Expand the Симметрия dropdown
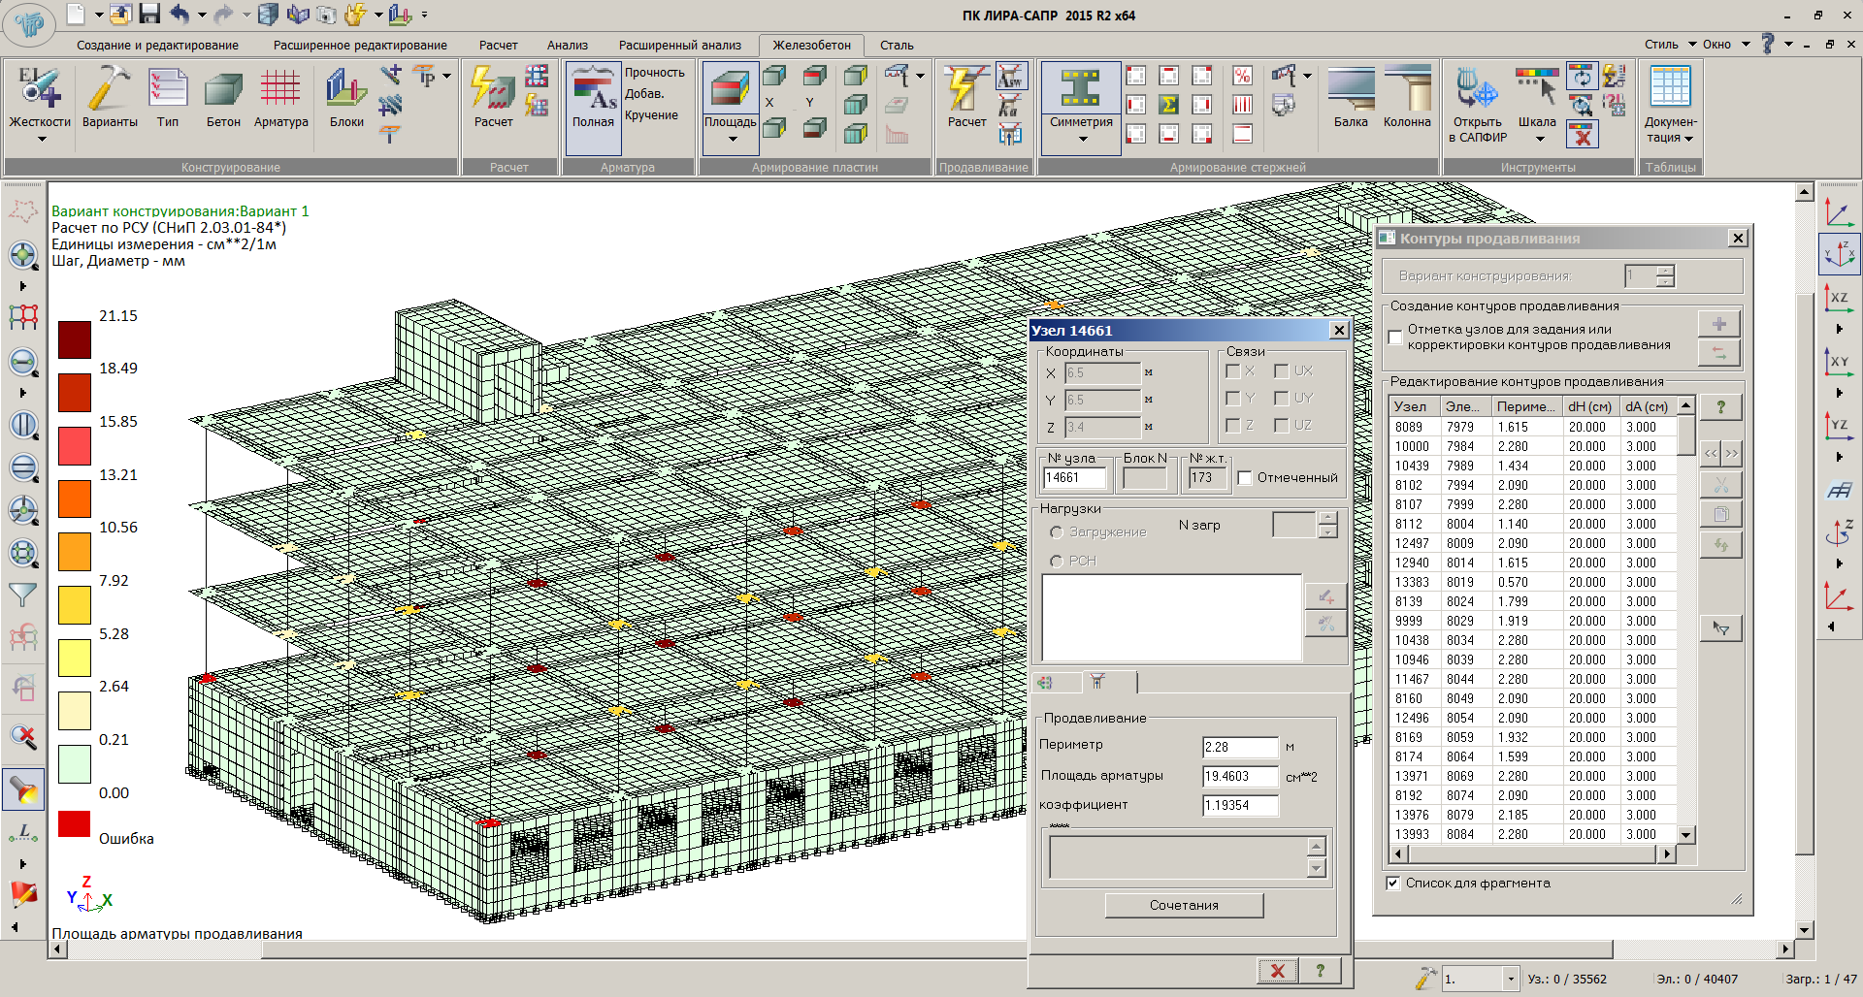 (1082, 140)
